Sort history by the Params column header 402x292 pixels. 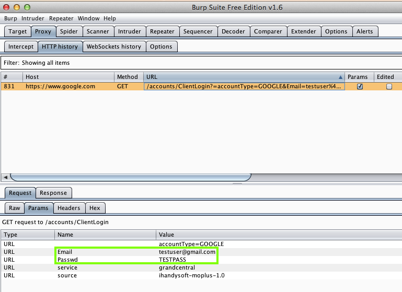(x=359, y=77)
